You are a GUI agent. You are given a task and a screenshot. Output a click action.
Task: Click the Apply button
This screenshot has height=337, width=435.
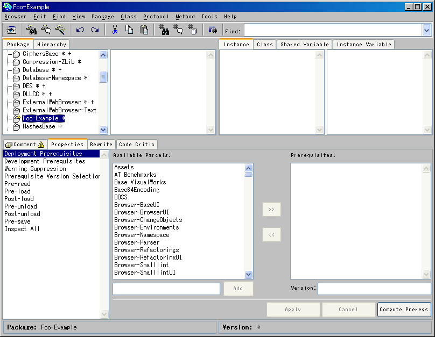(293, 309)
